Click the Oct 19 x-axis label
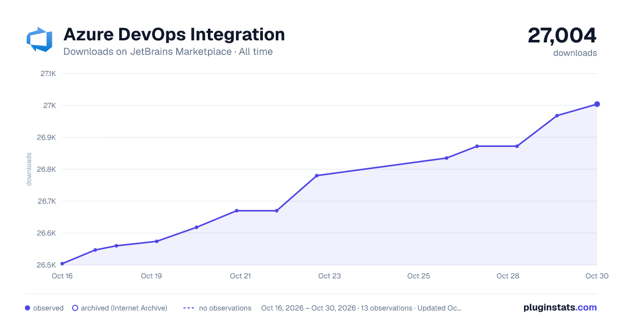This screenshot has height=326, width=622. 151,276
